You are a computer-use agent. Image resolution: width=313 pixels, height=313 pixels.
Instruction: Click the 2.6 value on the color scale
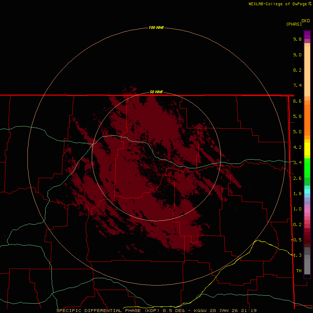click(x=297, y=178)
